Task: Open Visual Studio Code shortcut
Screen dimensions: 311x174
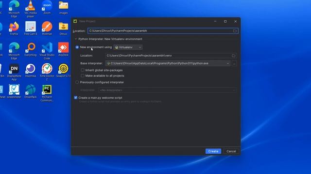Action: click(x=47, y=51)
